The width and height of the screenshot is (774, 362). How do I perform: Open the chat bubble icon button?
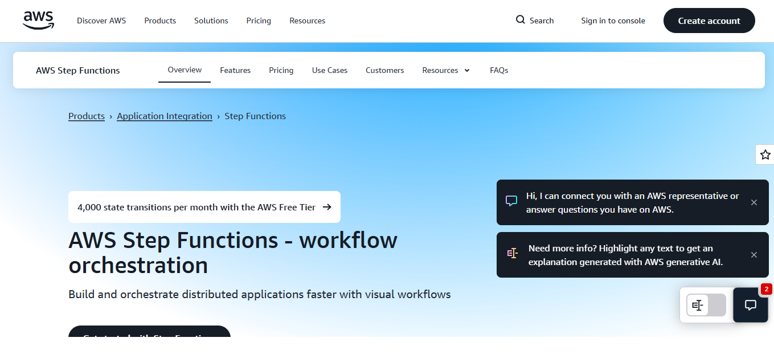click(750, 305)
